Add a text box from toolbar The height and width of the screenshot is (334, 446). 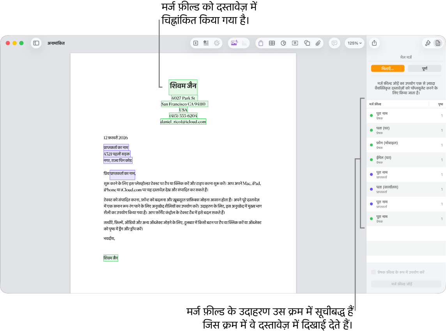coord(295,43)
